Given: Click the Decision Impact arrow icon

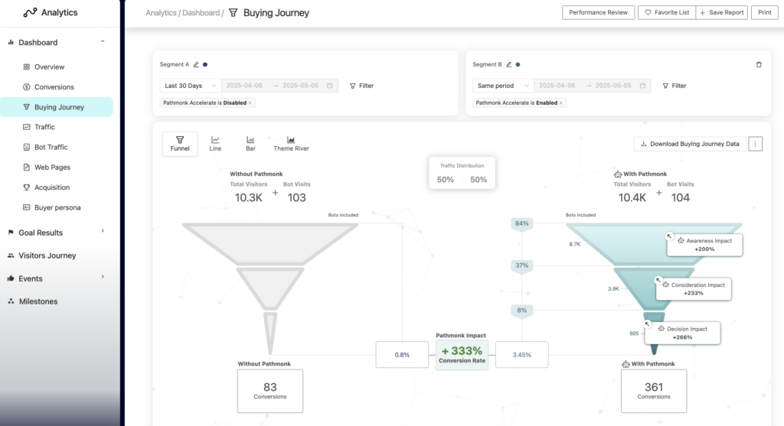Looking at the screenshot, I should (x=647, y=324).
